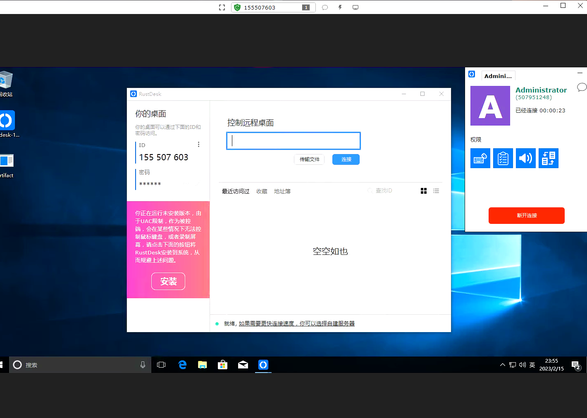Toggle audio permission speaker icon
This screenshot has height=418, width=587.
click(526, 158)
